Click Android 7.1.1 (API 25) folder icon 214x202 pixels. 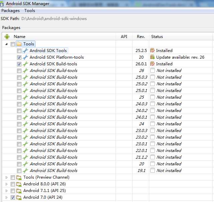tap(19, 191)
